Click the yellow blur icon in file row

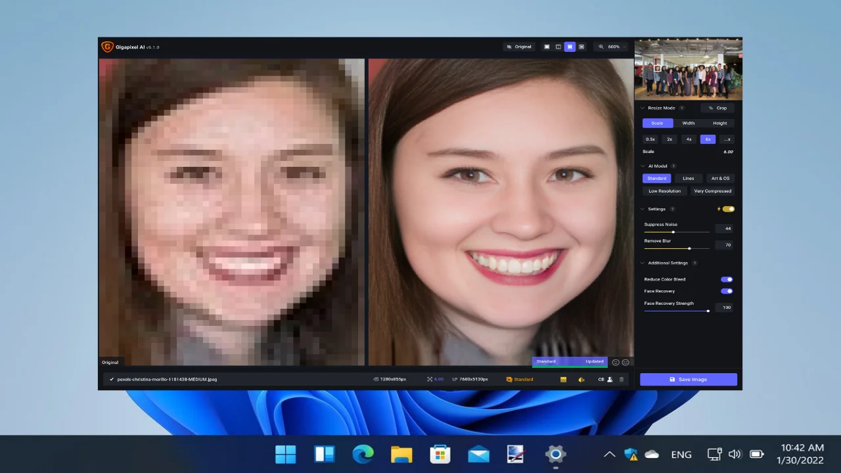pos(581,379)
